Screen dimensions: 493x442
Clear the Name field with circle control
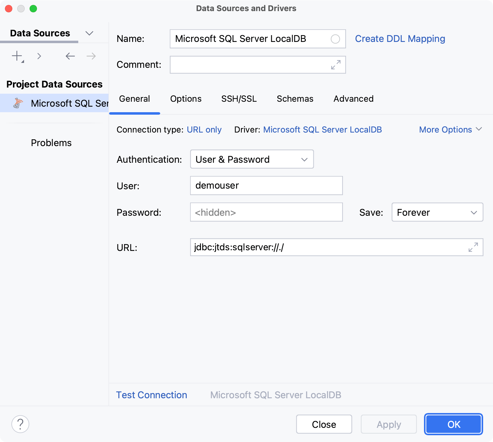click(x=335, y=39)
